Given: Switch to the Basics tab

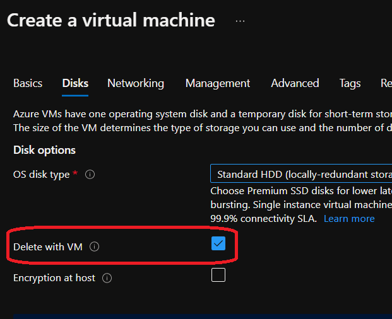Looking at the screenshot, I should pos(28,83).
